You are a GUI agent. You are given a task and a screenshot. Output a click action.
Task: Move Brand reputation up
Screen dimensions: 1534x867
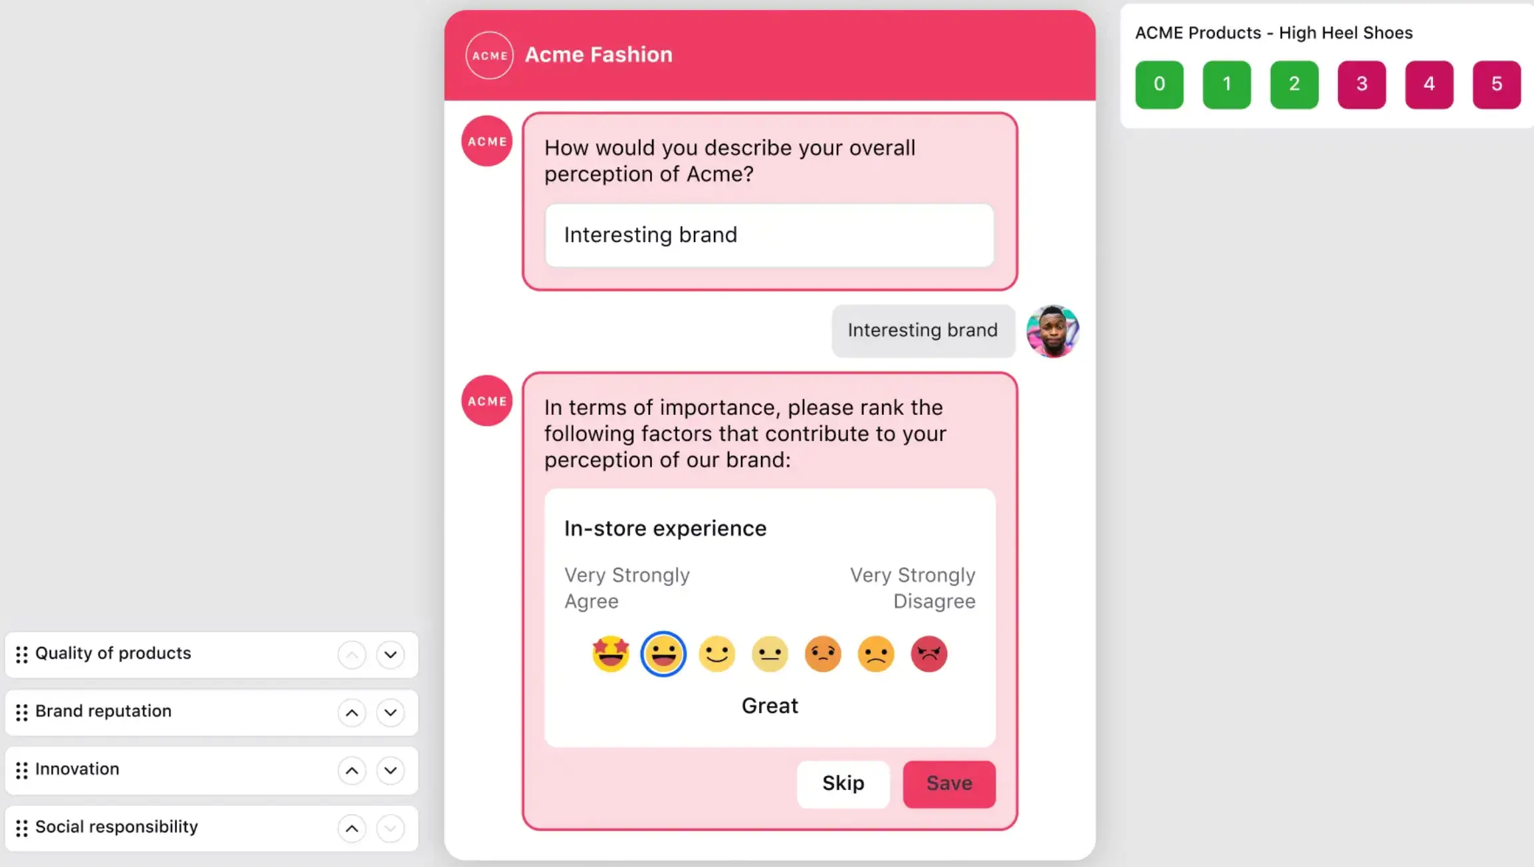[352, 713]
